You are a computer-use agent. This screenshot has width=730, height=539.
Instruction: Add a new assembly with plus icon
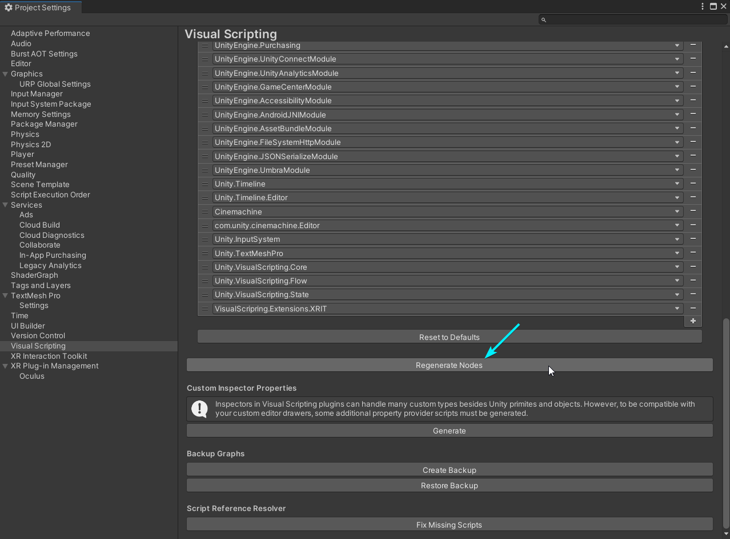tap(693, 321)
